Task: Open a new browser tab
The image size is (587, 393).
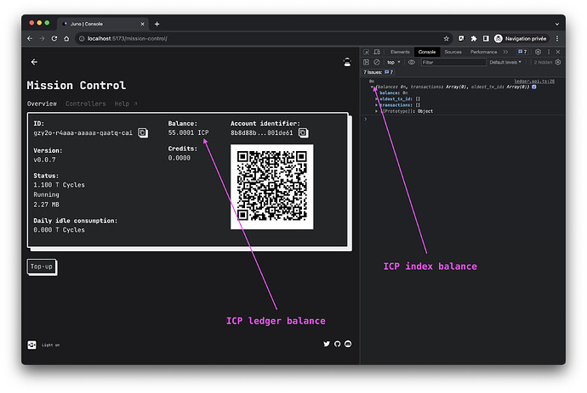Action: [157, 24]
